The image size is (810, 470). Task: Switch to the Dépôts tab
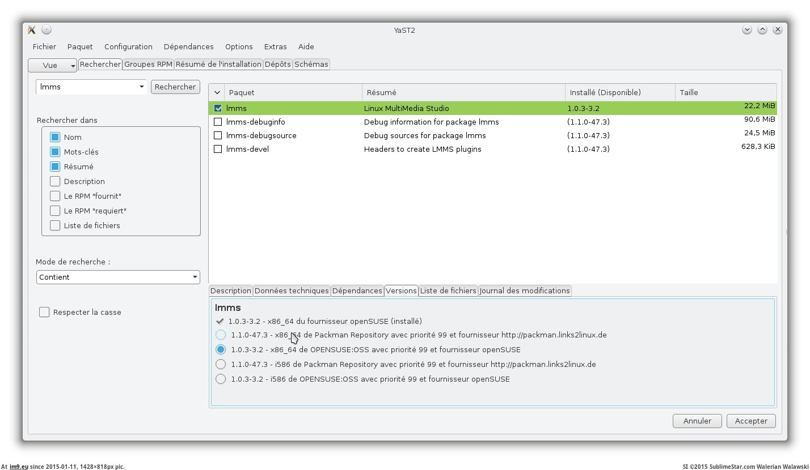pos(278,64)
